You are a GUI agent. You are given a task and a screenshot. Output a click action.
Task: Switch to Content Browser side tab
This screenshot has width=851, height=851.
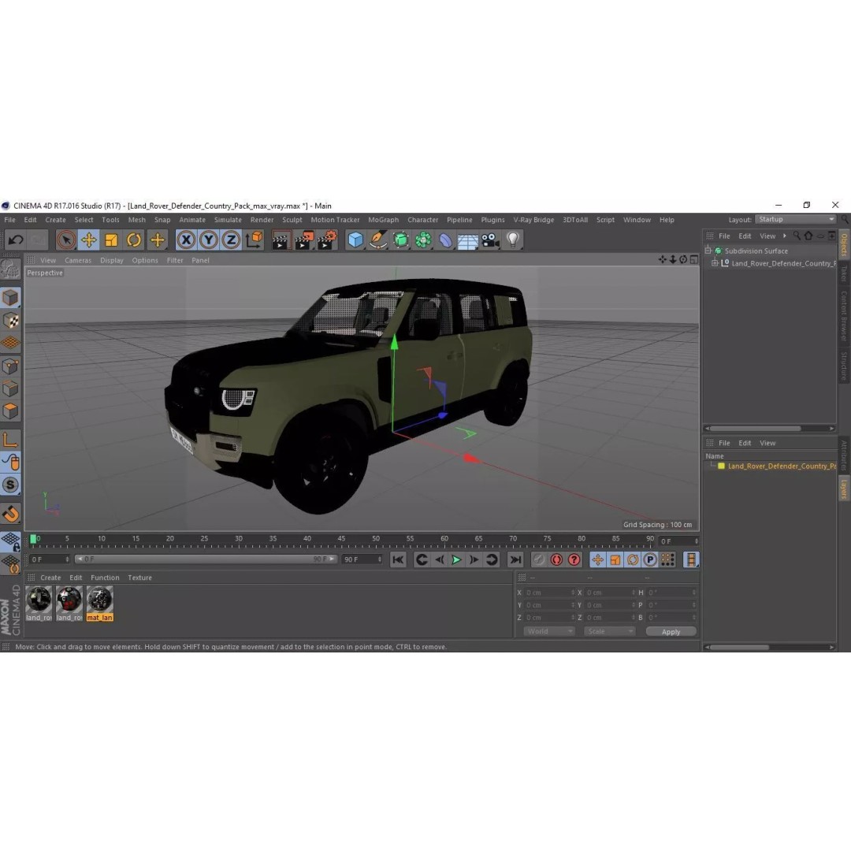pos(844,315)
